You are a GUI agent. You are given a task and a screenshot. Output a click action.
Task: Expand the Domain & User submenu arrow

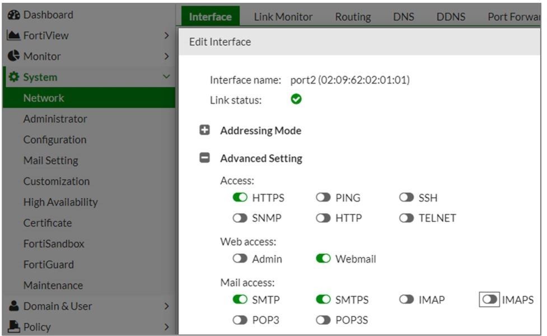pos(166,306)
